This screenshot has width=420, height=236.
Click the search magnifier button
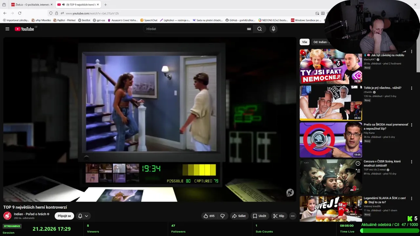pyautogui.click(x=260, y=29)
